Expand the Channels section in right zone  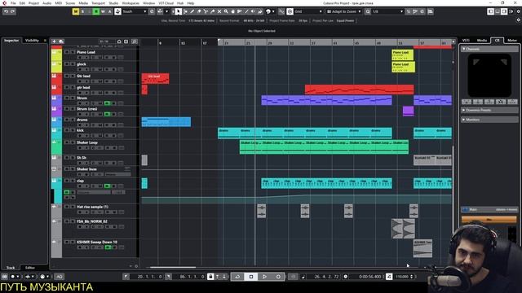click(x=489, y=49)
